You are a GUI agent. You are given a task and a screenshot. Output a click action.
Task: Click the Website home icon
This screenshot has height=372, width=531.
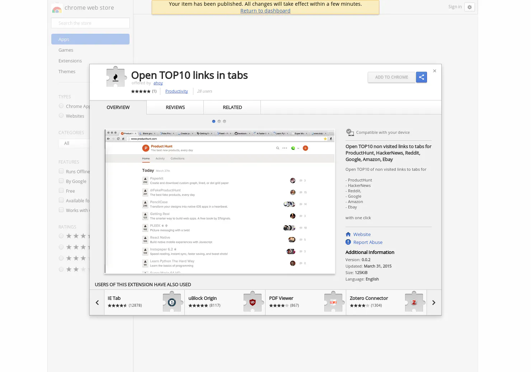click(x=348, y=234)
